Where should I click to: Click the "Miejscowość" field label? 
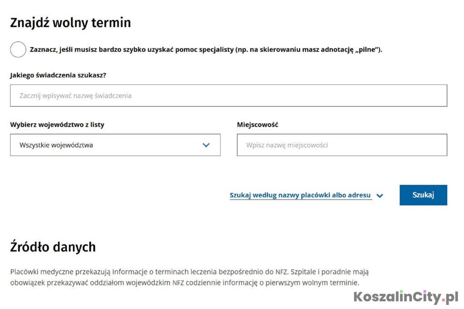tap(257, 124)
